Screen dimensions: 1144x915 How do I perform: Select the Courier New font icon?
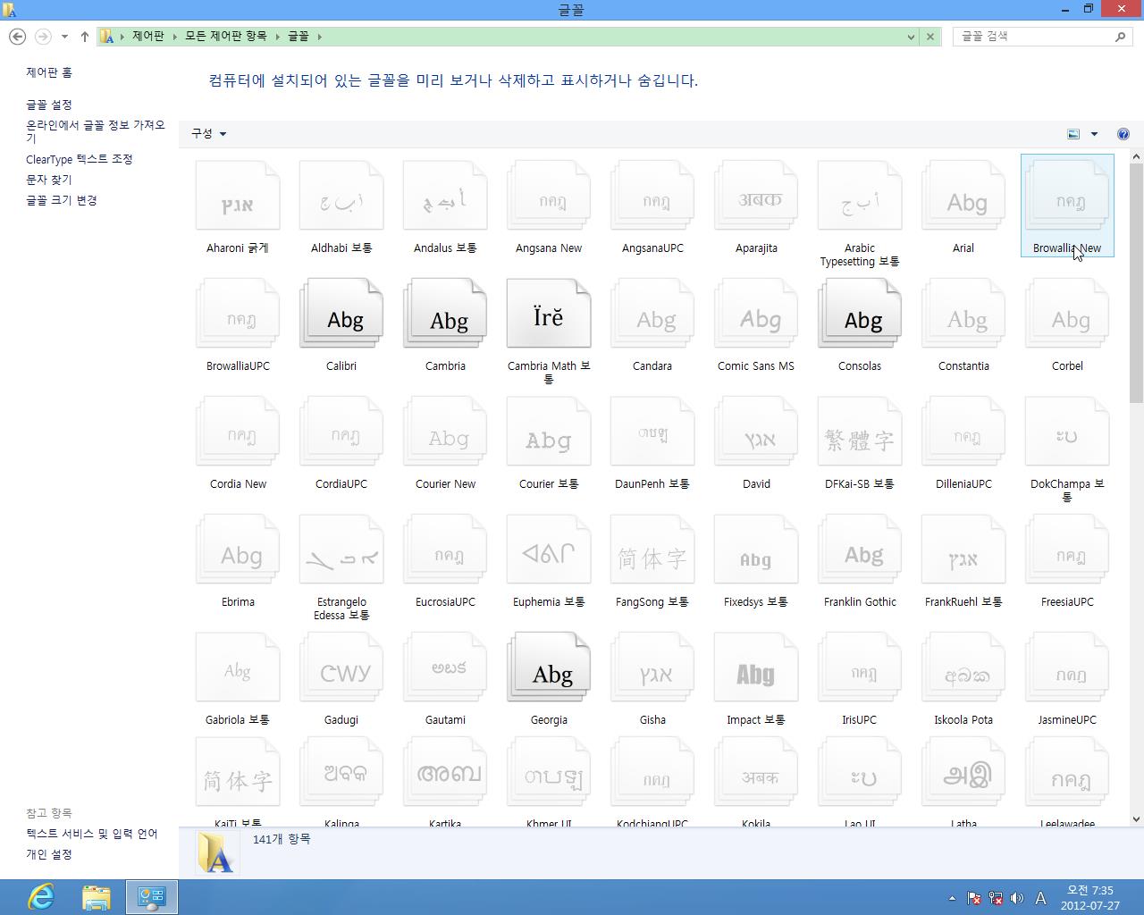point(445,432)
